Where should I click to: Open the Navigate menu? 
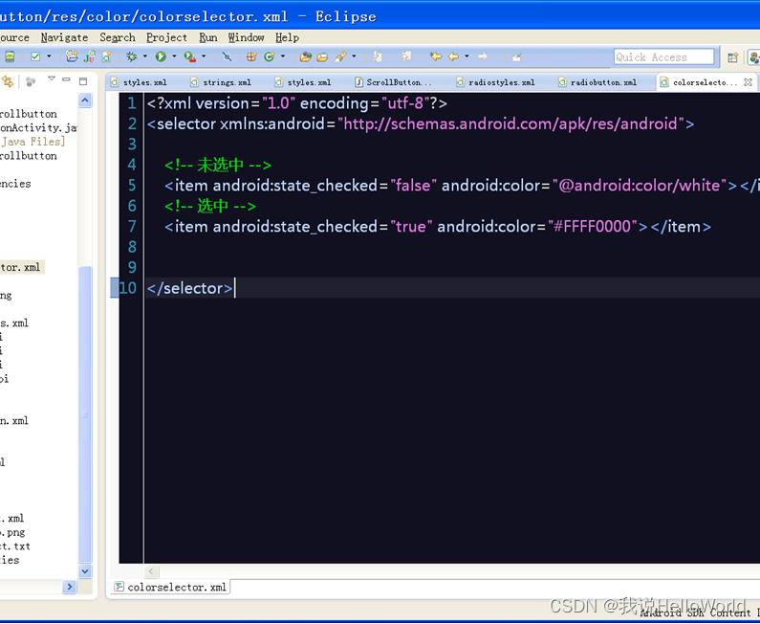point(64,37)
